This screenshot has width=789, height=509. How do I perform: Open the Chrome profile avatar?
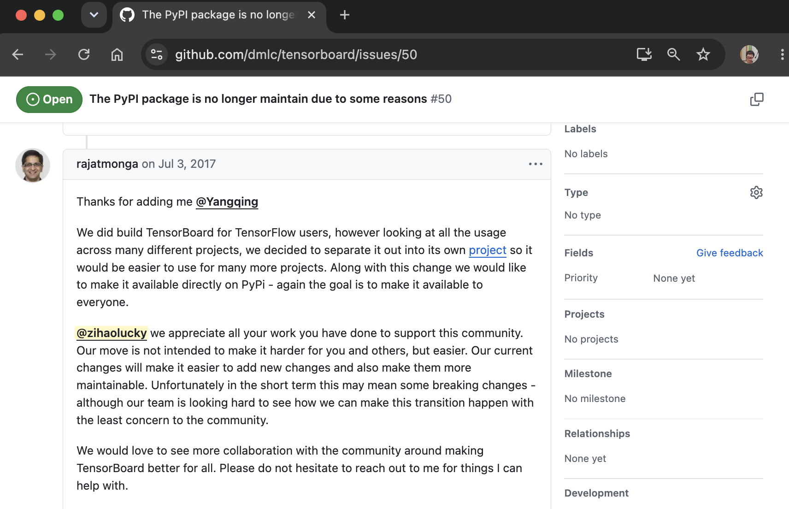[749, 54]
